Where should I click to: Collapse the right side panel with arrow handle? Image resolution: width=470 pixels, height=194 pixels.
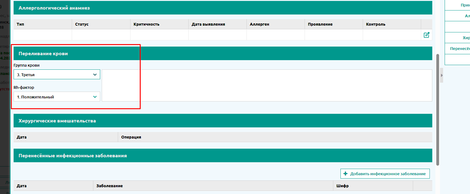pyautogui.click(x=442, y=75)
